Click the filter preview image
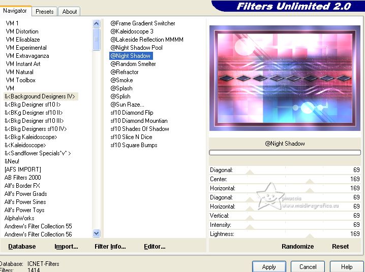The width and height of the screenshot is (365, 272). click(285, 78)
